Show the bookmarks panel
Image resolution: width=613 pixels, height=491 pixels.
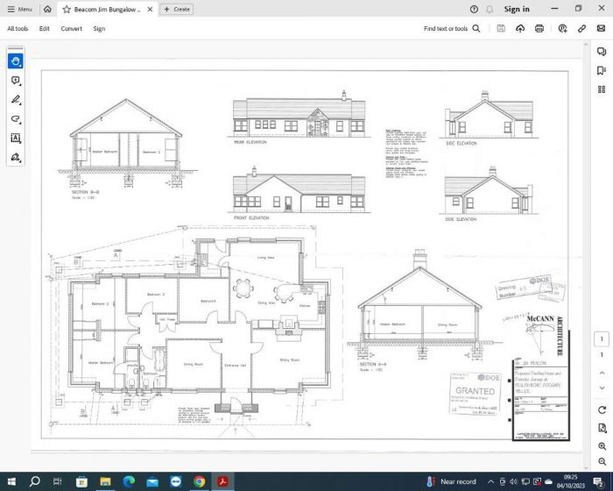click(x=602, y=70)
